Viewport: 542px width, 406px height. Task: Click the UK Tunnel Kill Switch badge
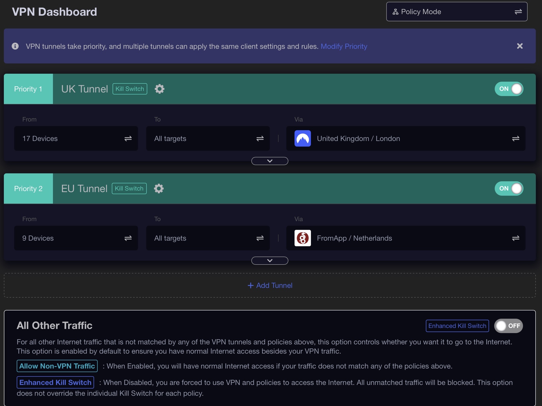click(x=130, y=89)
